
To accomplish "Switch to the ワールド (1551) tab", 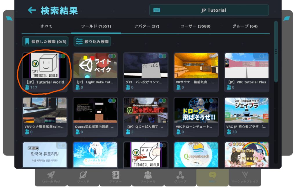I will (96, 26).
